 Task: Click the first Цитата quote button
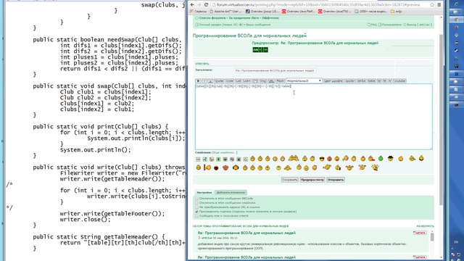(x=420, y=233)
